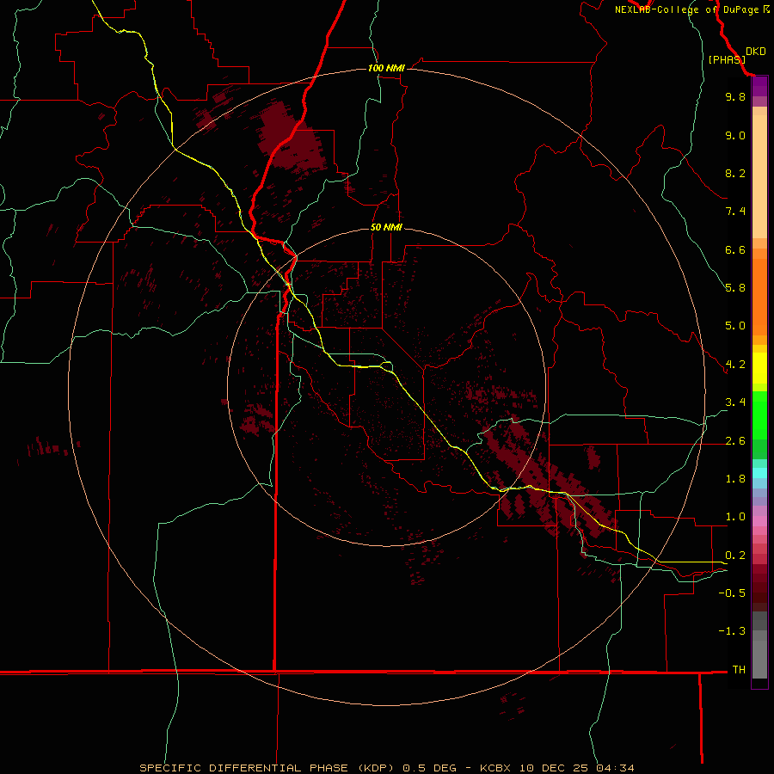The width and height of the screenshot is (774, 774).
Task: Click the 6.6 value on the legend
Action: [x=735, y=249]
